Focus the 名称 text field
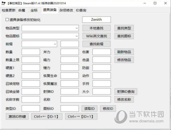Image resolution: width=171 pixels, height=130 pixels. click(x=86, y=100)
